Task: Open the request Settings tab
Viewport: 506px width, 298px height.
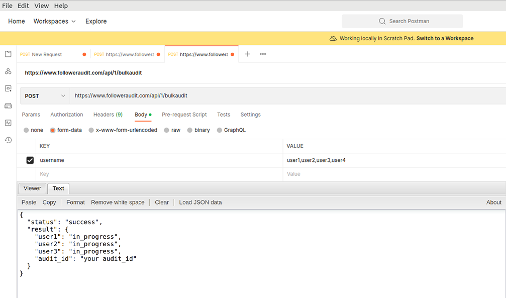Action: point(250,115)
